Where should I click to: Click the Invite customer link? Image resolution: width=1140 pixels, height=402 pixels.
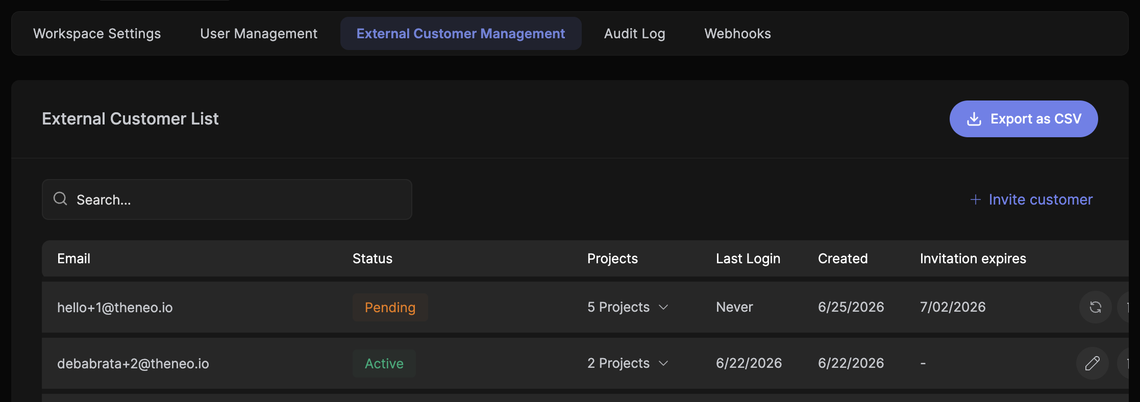point(1031,199)
